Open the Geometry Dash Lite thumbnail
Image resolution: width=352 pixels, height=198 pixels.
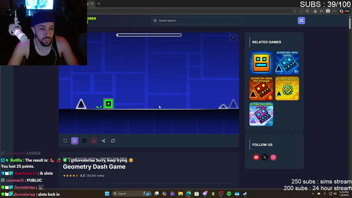click(287, 89)
